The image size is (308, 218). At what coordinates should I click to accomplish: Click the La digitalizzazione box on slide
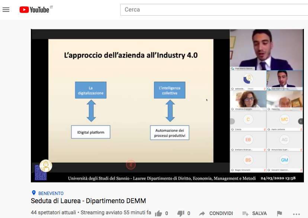[x=91, y=90]
